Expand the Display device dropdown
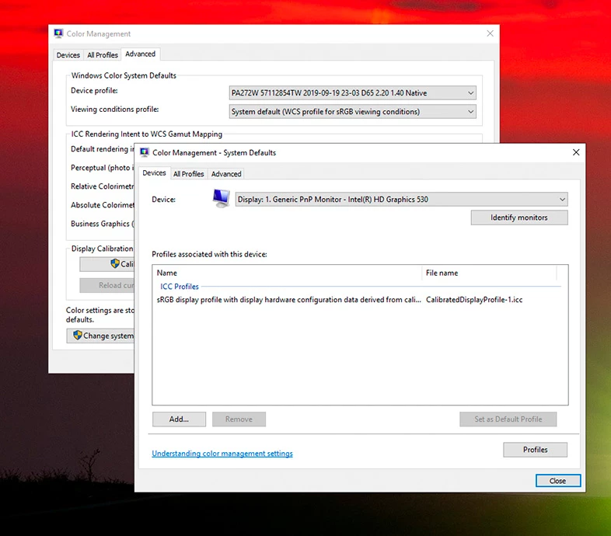 [401, 200]
